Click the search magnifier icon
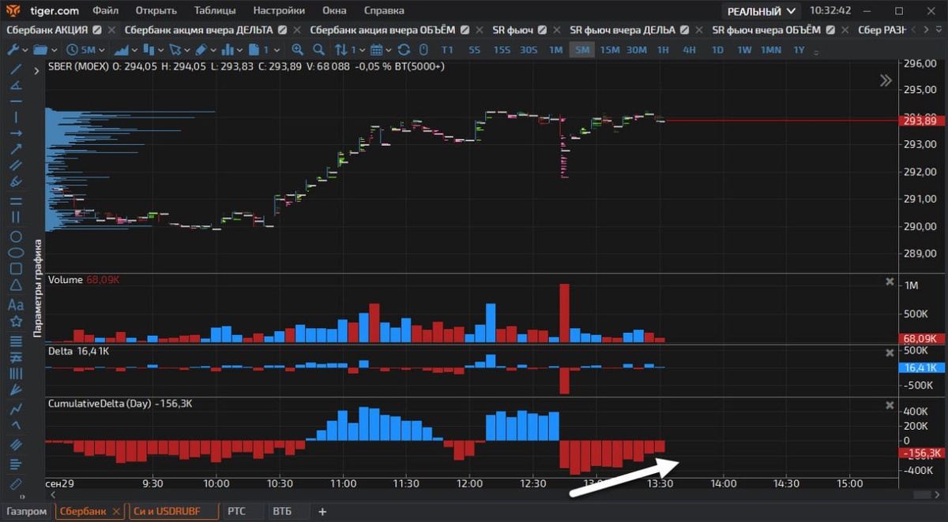 [x=318, y=50]
